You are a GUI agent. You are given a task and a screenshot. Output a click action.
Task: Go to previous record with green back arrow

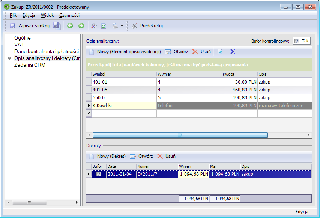point(70,26)
